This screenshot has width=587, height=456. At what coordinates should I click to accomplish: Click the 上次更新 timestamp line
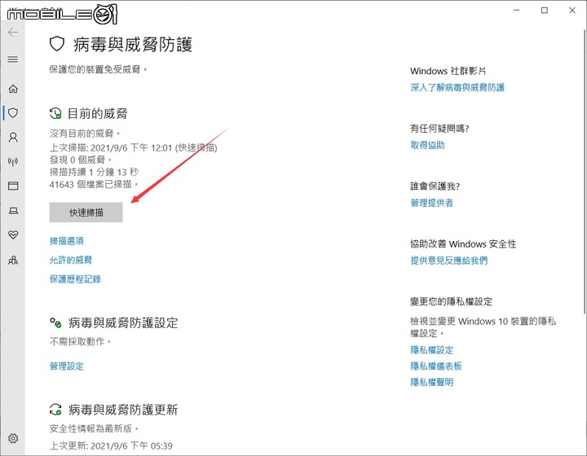point(111,446)
